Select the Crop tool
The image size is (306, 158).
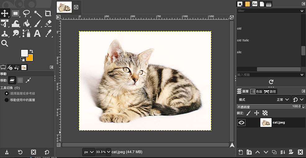pos(48,13)
